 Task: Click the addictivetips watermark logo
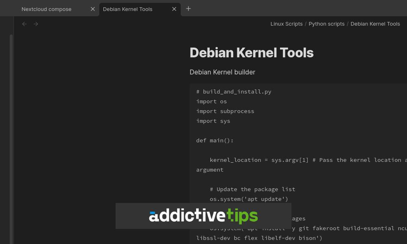[203, 216]
